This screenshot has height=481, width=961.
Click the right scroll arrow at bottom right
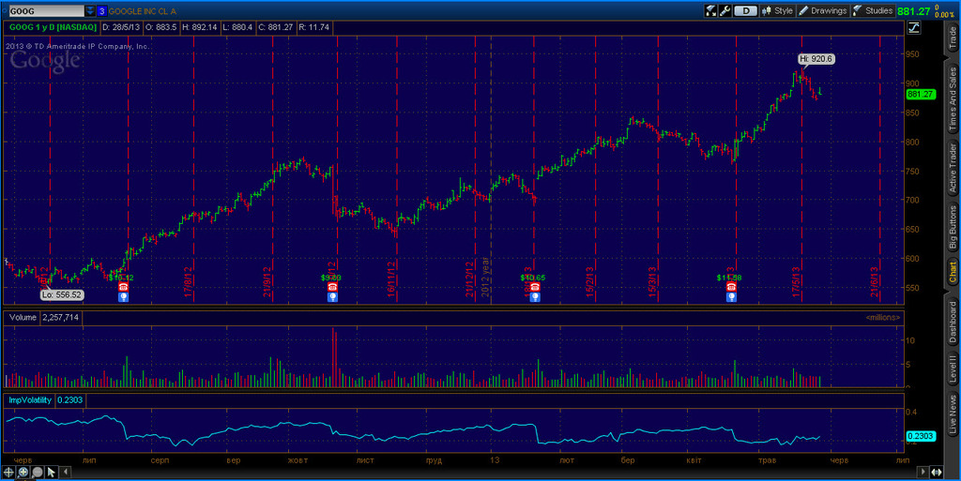tap(923, 472)
